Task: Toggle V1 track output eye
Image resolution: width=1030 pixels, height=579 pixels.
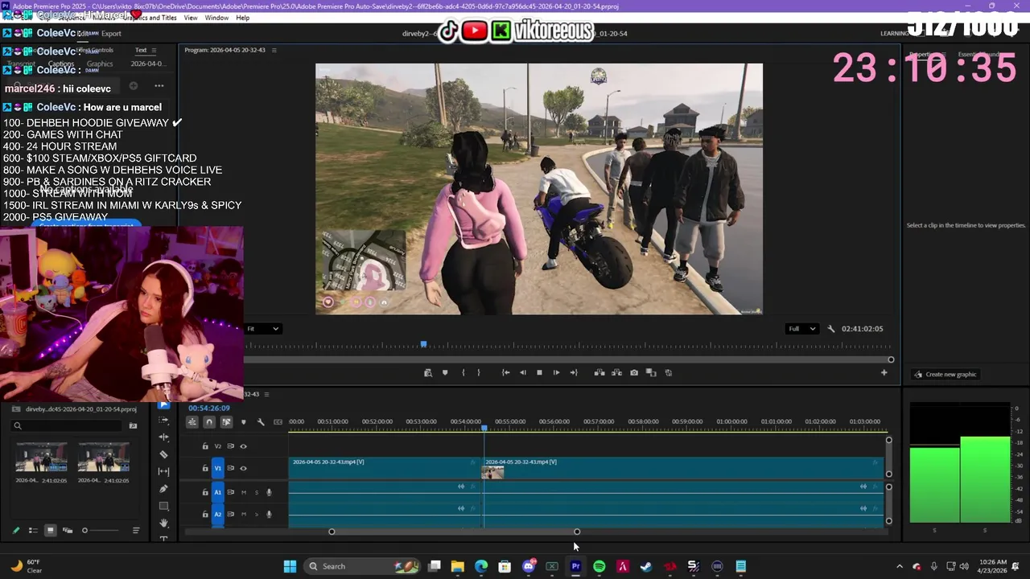Action: (243, 468)
